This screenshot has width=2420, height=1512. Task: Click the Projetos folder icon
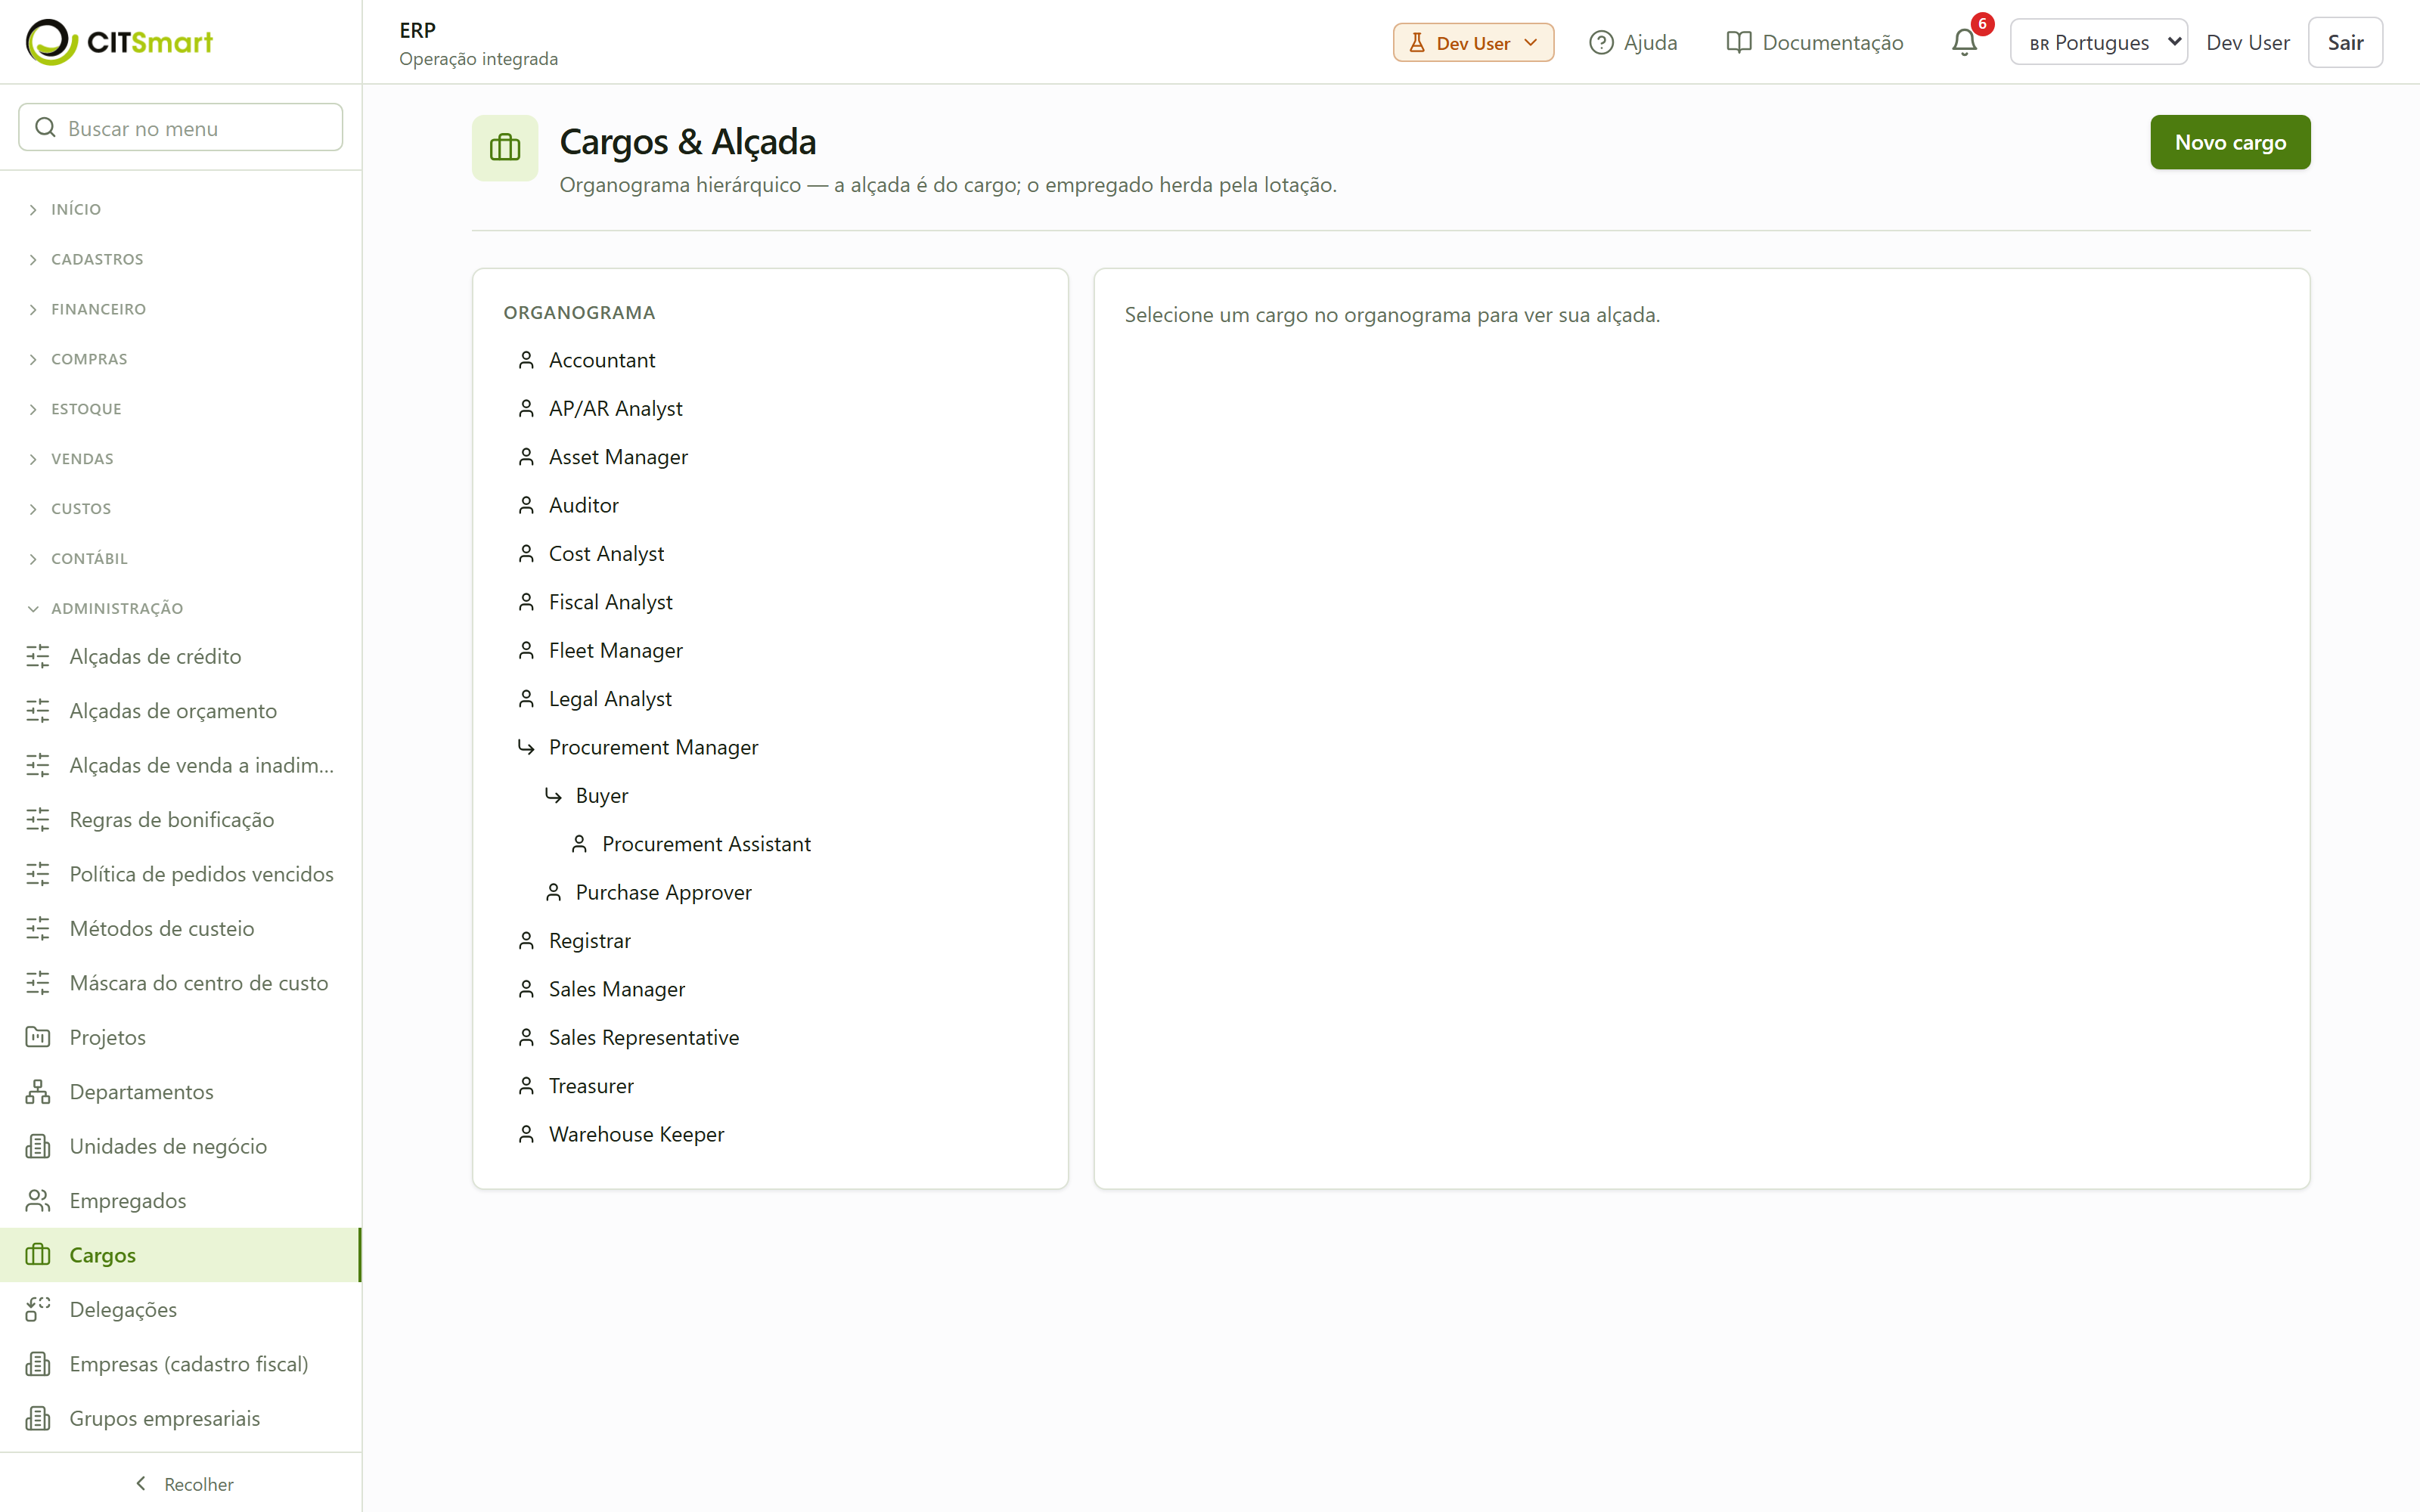(x=38, y=1037)
